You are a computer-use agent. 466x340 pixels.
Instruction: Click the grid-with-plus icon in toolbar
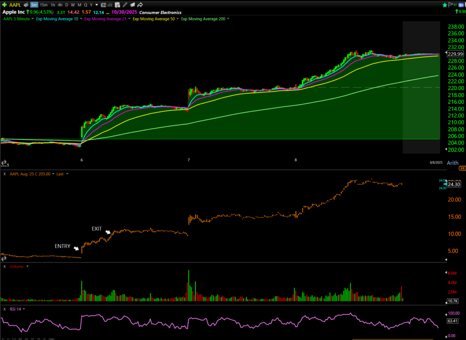(118, 5)
